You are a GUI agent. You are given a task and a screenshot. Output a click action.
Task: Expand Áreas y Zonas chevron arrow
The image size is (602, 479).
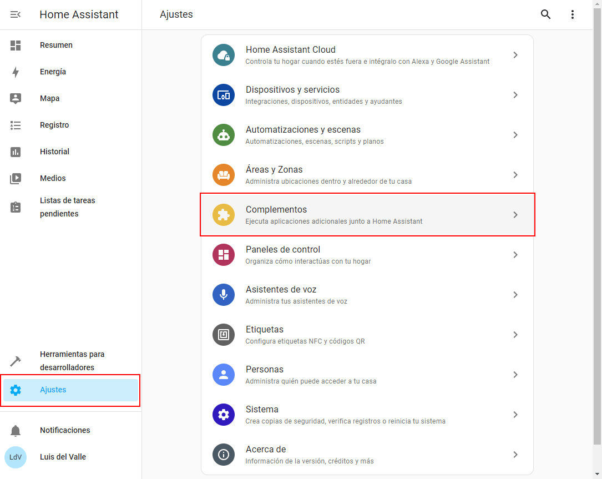515,175
